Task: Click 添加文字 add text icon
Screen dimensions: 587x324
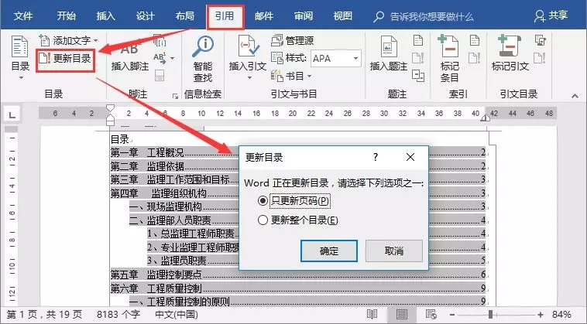Action: (44, 40)
